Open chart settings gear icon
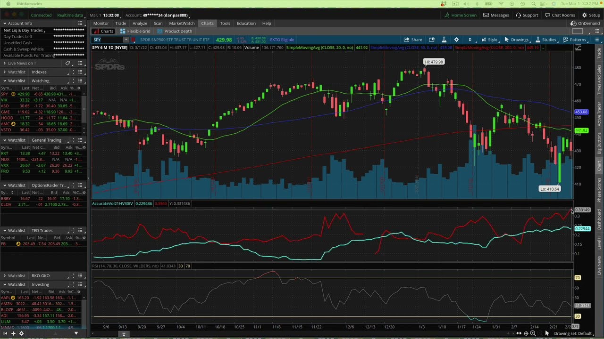Image resolution: width=604 pixels, height=339 pixels. (456, 40)
